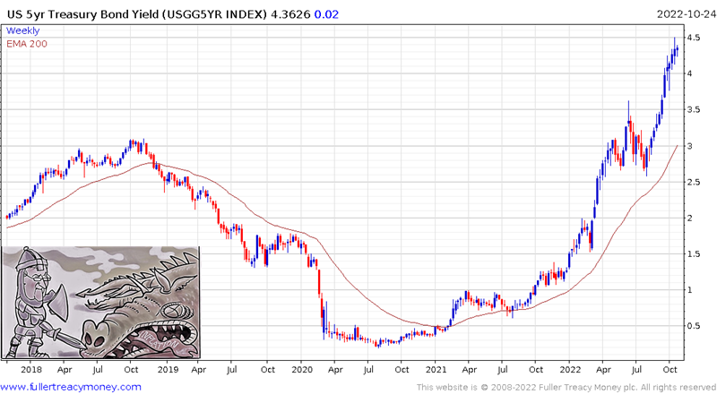Click the '1.5' y-axis label
The width and height of the screenshot is (717, 403).
pos(693,254)
